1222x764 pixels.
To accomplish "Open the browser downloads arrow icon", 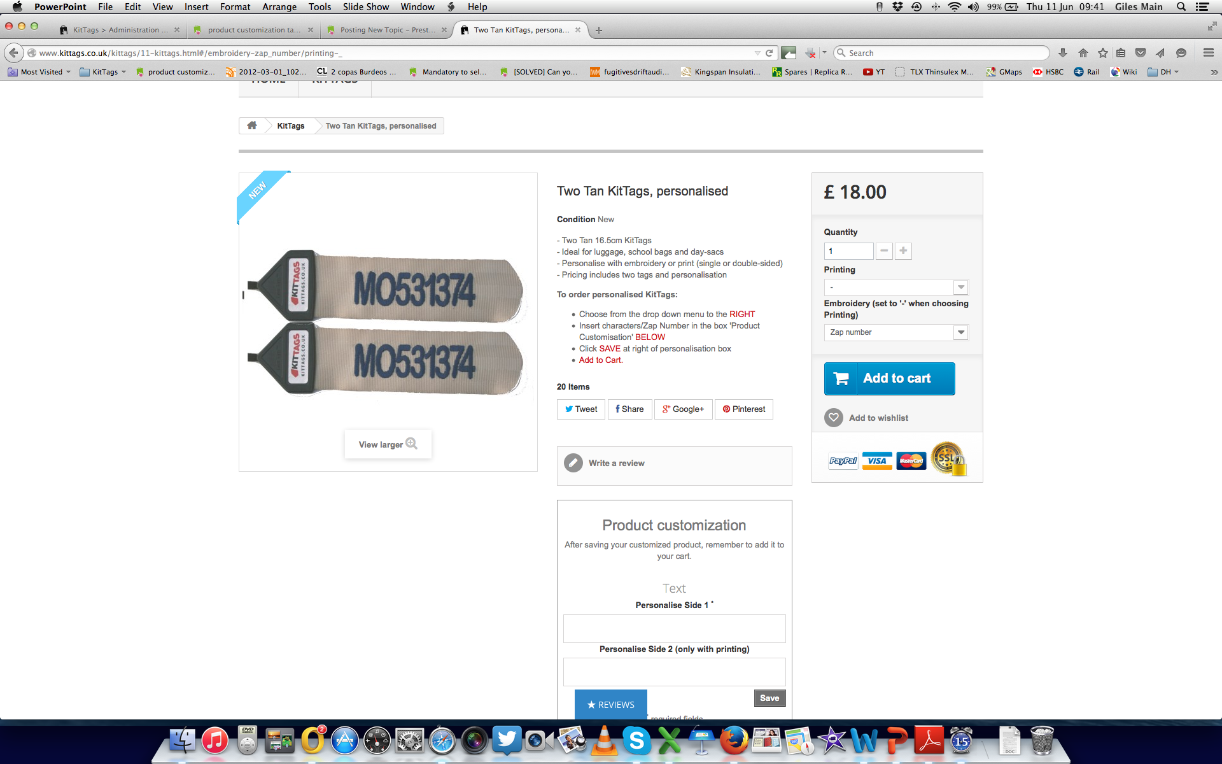I will [1062, 53].
